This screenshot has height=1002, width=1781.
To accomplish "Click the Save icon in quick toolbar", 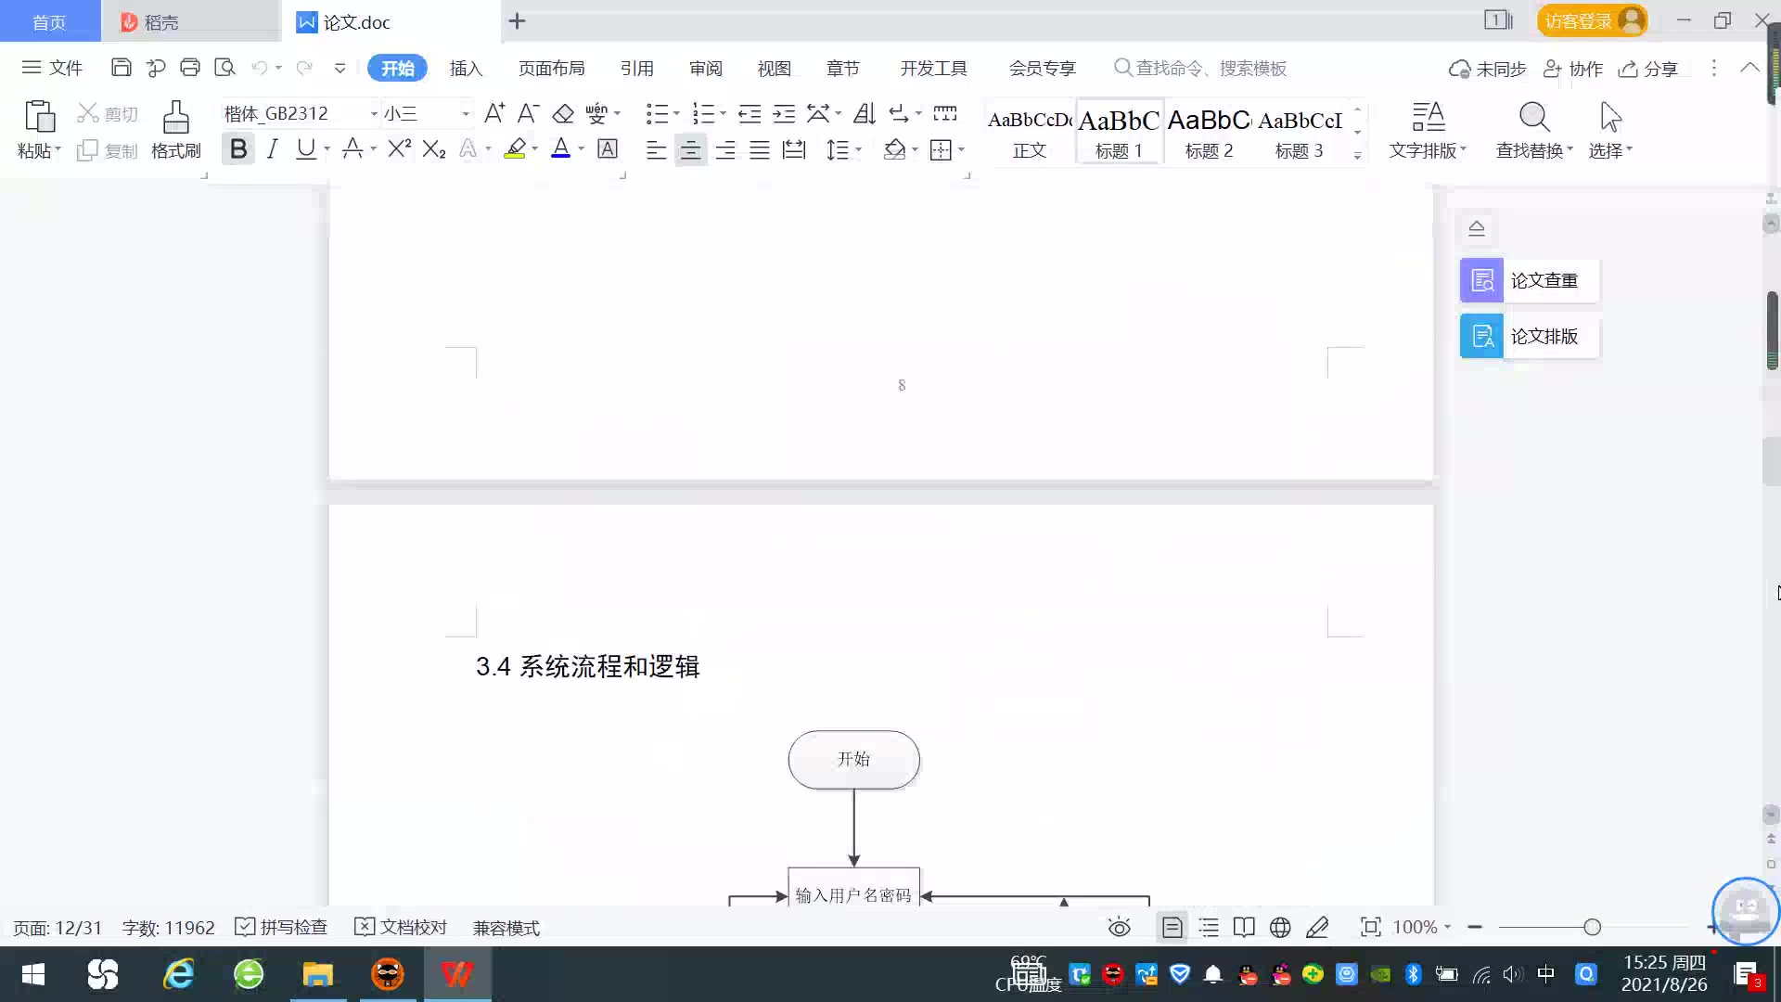I will tap(121, 67).
